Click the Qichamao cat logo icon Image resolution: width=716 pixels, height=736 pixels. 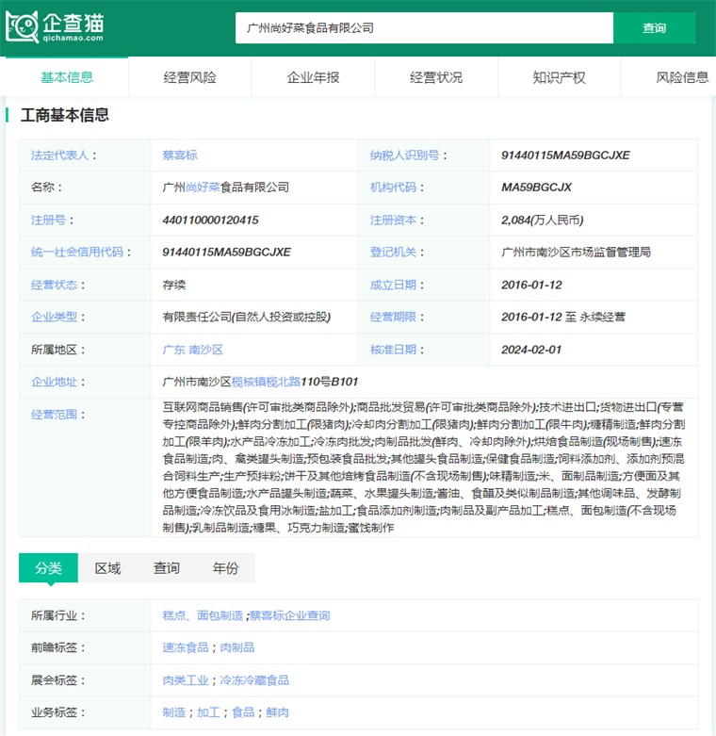22,26
